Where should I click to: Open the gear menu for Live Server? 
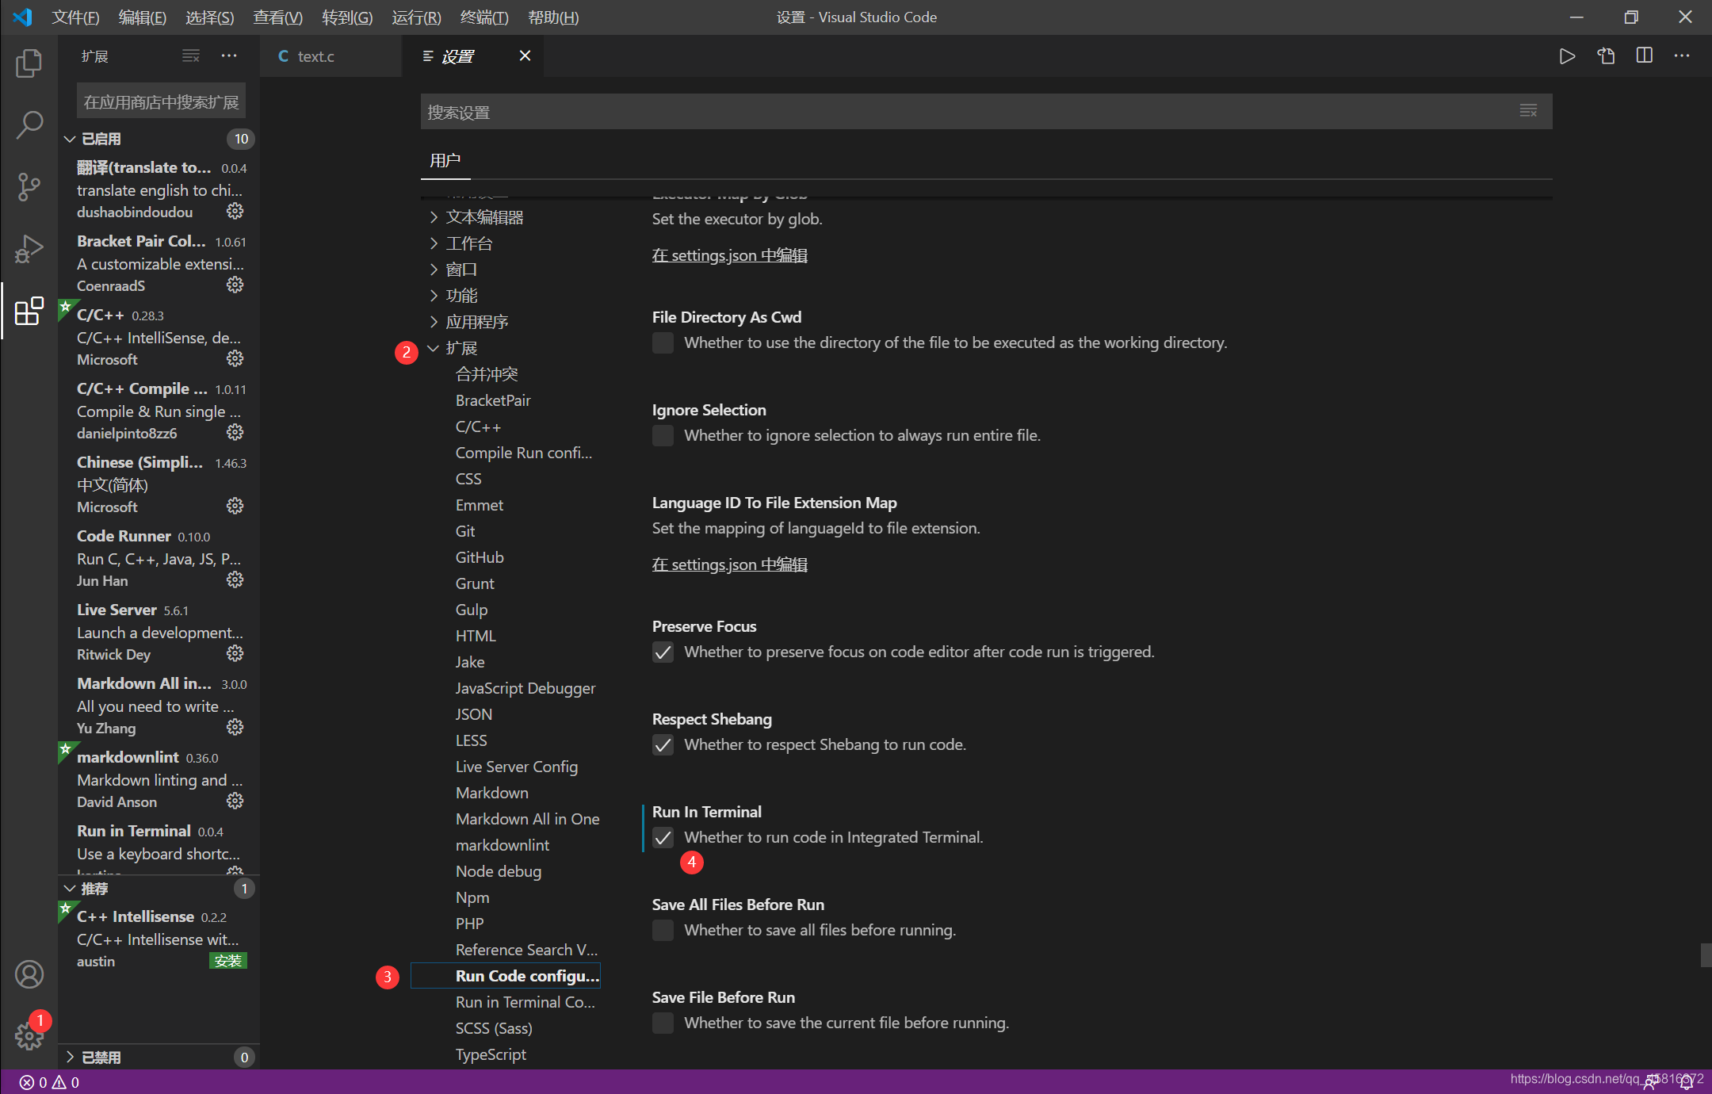tap(235, 653)
